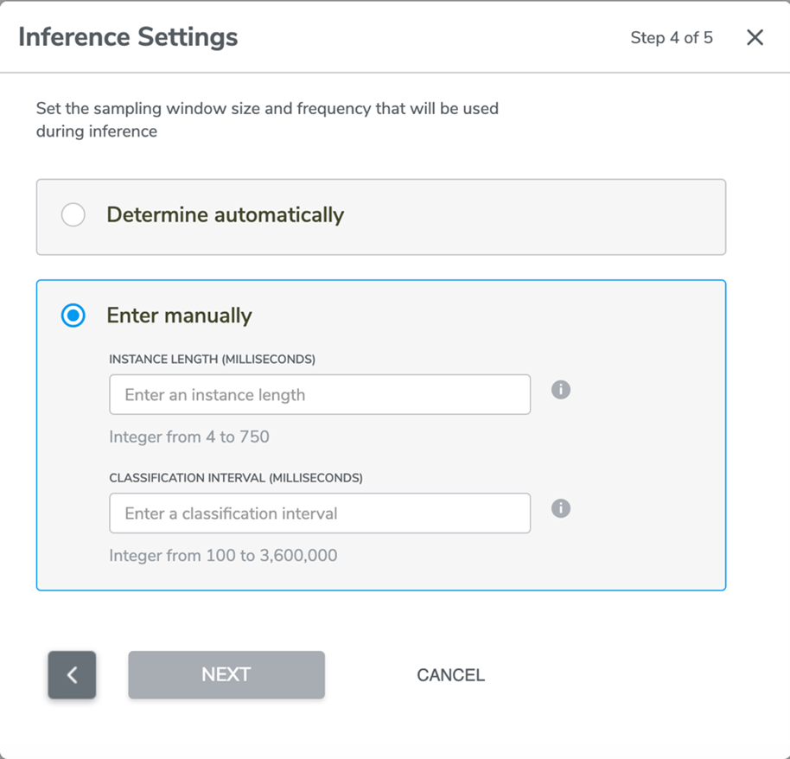The image size is (790, 759).
Task: Click the info icon beside classification interval
Action: (560, 508)
